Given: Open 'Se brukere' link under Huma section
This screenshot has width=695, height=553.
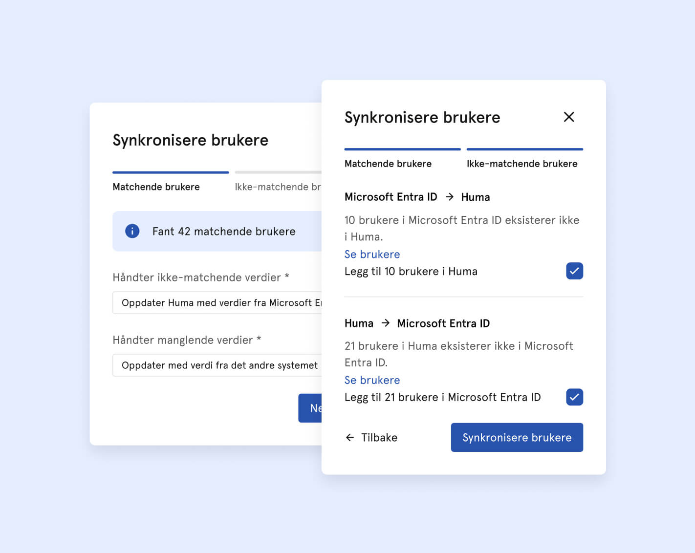Looking at the screenshot, I should (372, 380).
